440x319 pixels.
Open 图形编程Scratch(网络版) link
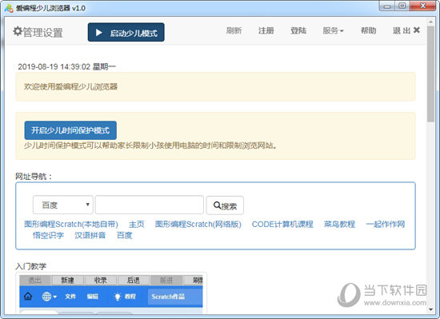(198, 224)
